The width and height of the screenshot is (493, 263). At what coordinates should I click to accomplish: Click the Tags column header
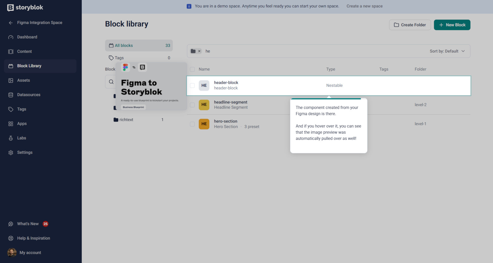pos(384,69)
